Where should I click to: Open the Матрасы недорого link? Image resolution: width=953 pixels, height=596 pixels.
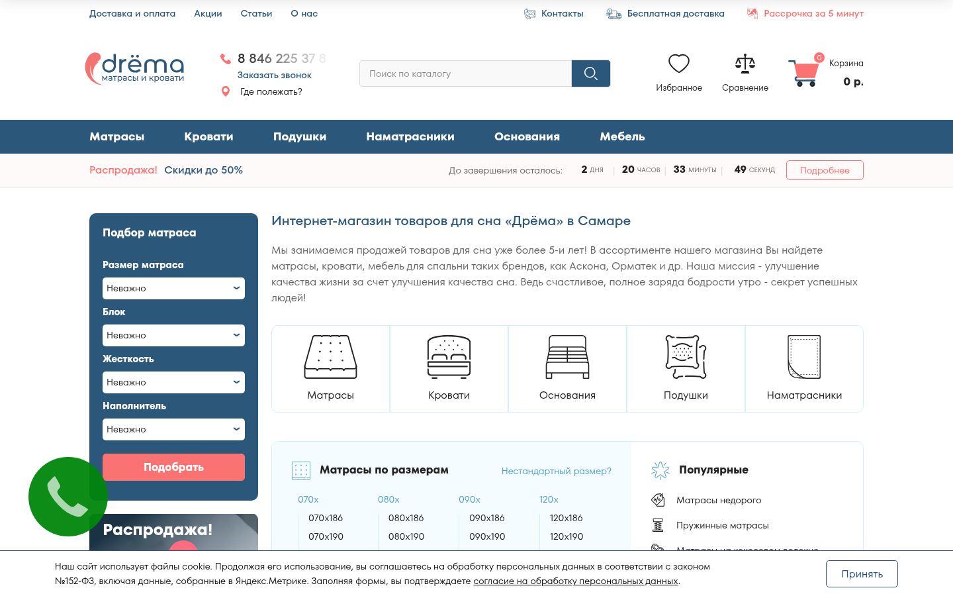coord(719,500)
